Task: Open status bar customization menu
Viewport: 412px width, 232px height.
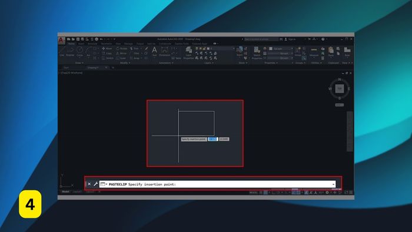Action: click(351, 193)
